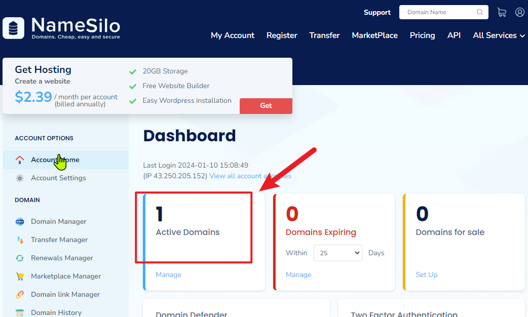Click the ACCOUNT OPTIONS section header

[44, 138]
